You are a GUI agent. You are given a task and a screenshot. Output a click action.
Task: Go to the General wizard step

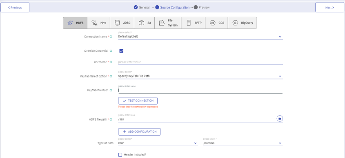click(142, 7)
